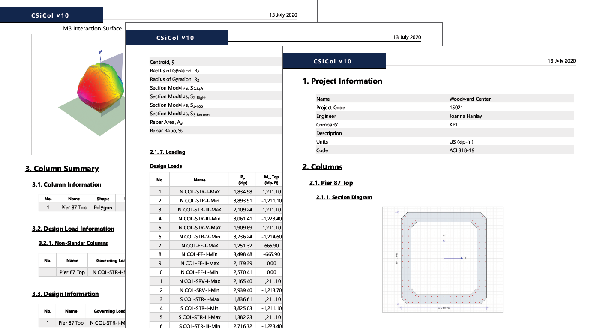600x328 pixels.
Task: Click the 'CSiCol v10' banner on the Loading page
Action: (177, 37)
